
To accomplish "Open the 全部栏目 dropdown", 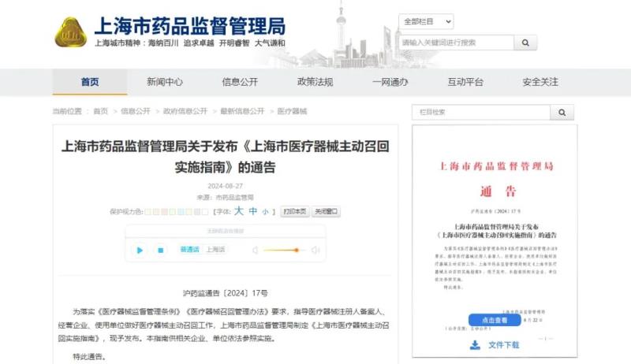I will coord(426,21).
